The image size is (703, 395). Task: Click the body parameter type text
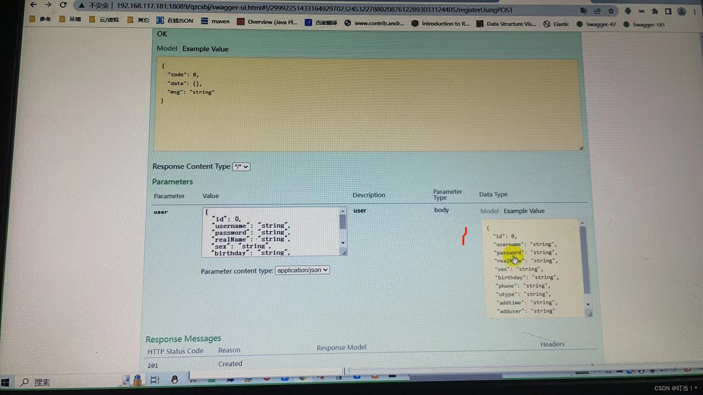pyautogui.click(x=441, y=210)
